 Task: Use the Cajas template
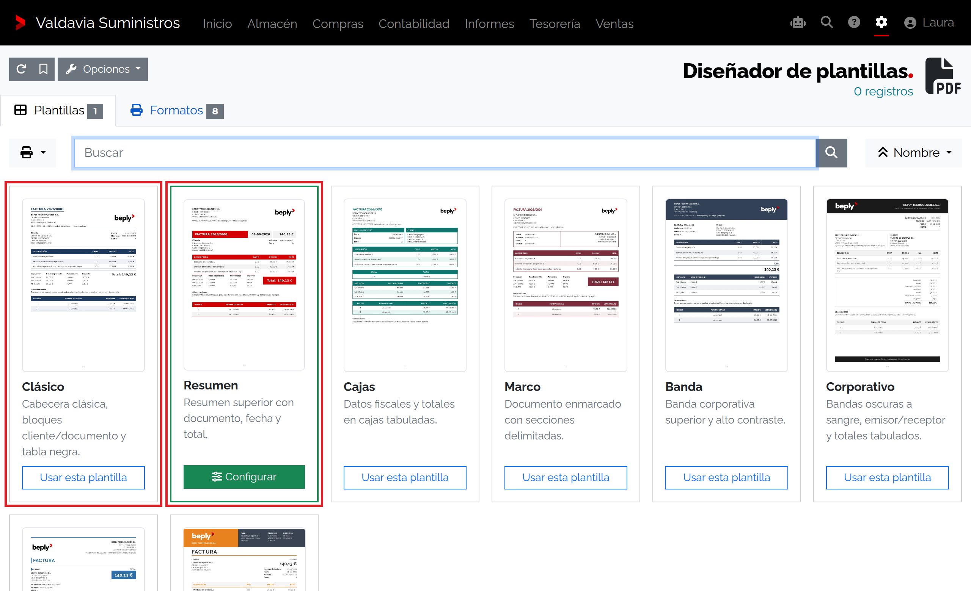[x=405, y=477]
